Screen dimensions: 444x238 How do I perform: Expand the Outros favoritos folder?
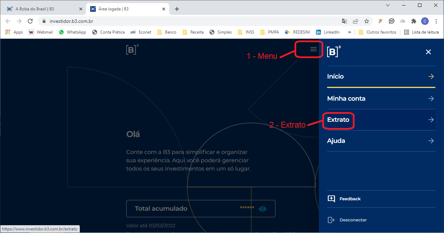[377, 32]
